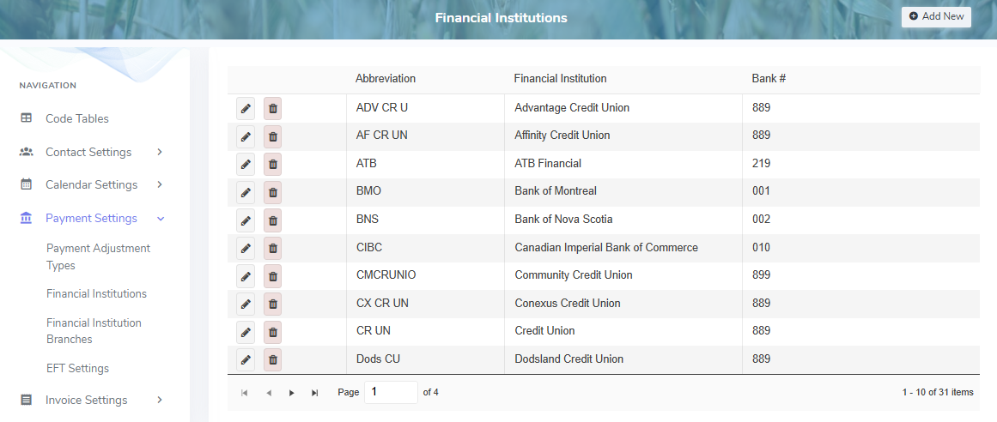Collapse the Payment Settings section

(92, 218)
